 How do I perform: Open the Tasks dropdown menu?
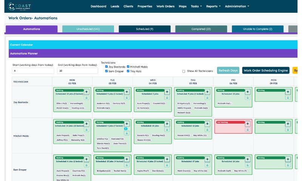coord(196,6)
